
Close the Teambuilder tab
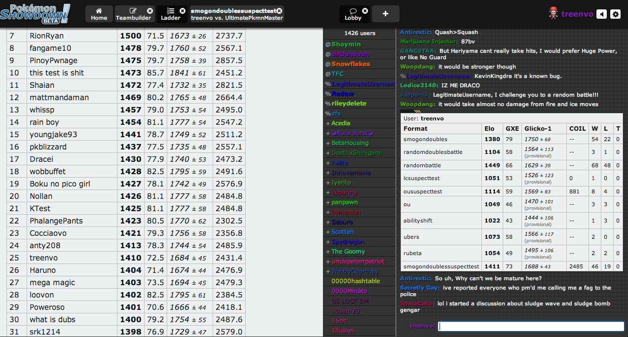click(150, 11)
